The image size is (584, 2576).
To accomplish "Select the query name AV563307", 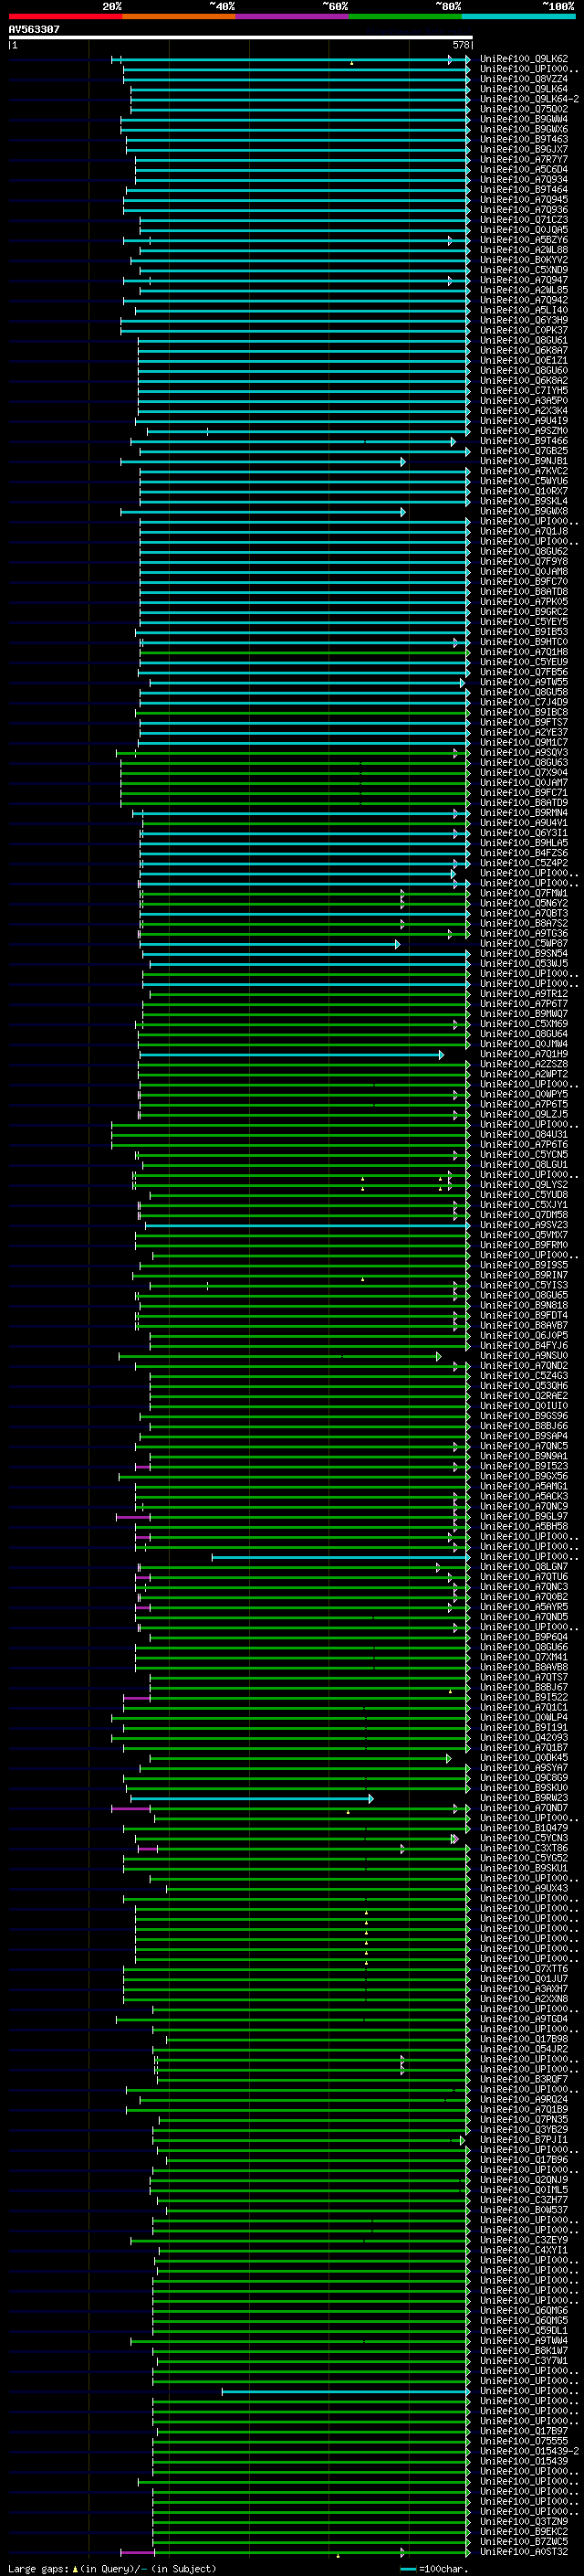I will click(34, 30).
